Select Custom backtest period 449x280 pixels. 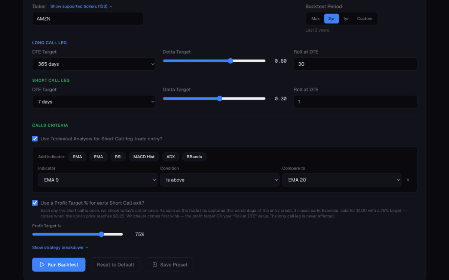coord(364,19)
